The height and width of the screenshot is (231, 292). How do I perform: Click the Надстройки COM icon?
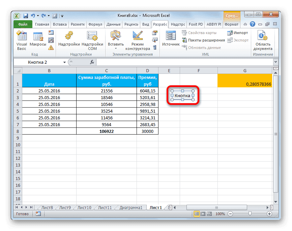click(92, 38)
